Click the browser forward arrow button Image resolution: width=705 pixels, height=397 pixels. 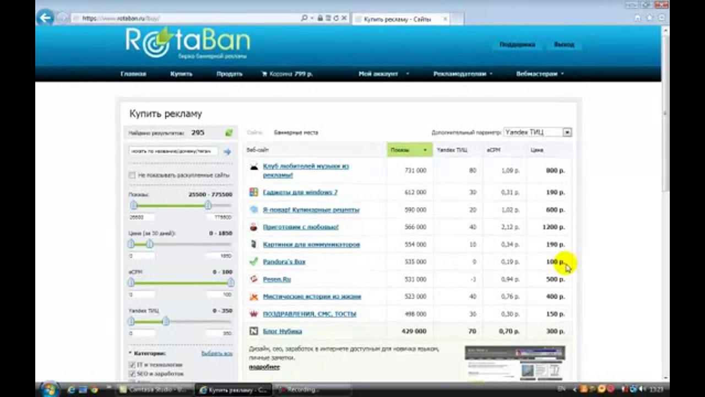[x=62, y=18]
